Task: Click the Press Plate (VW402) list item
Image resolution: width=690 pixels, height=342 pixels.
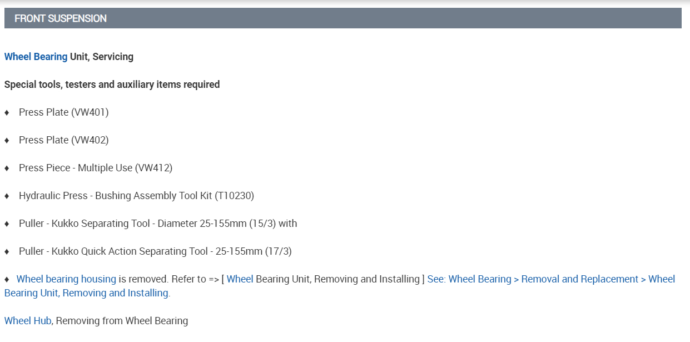Action: (63, 140)
